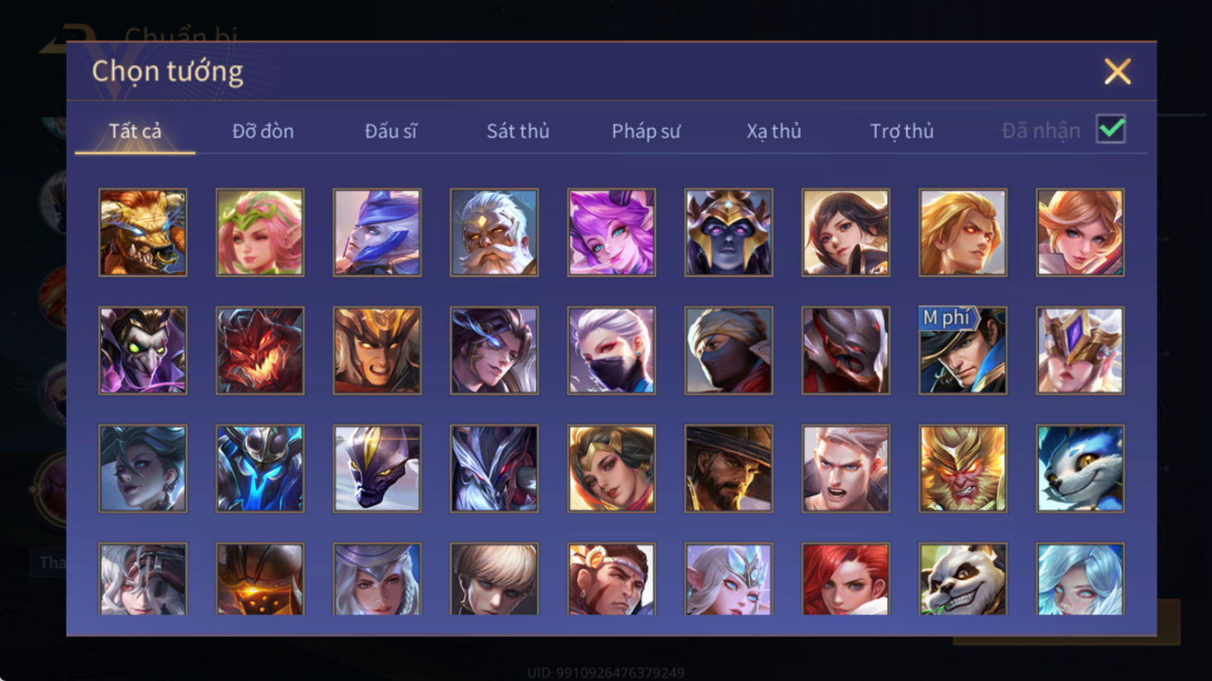
Task: Switch to the "Đỡ đòn" tab
Action: pos(262,131)
